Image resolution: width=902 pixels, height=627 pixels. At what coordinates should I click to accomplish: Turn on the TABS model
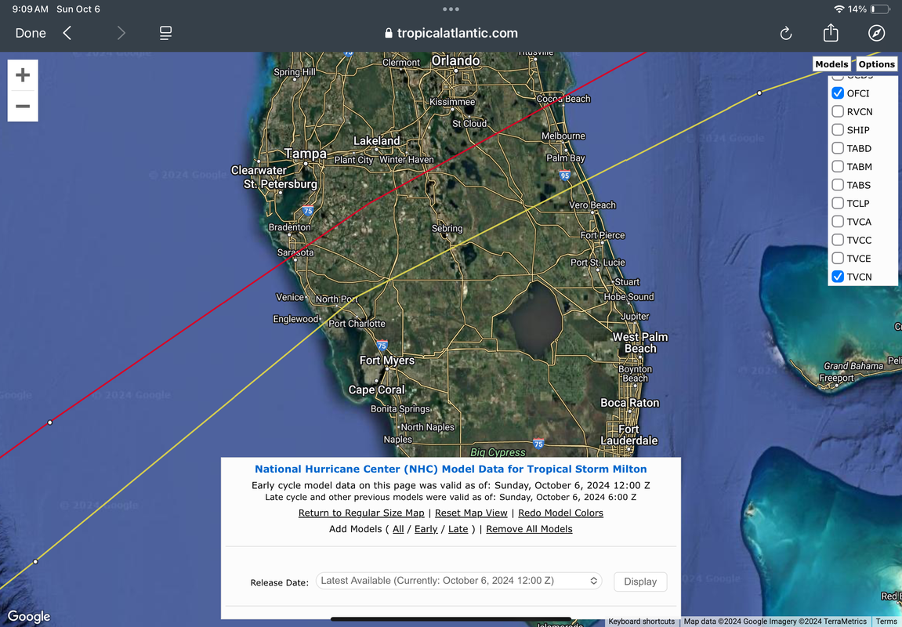tap(838, 185)
